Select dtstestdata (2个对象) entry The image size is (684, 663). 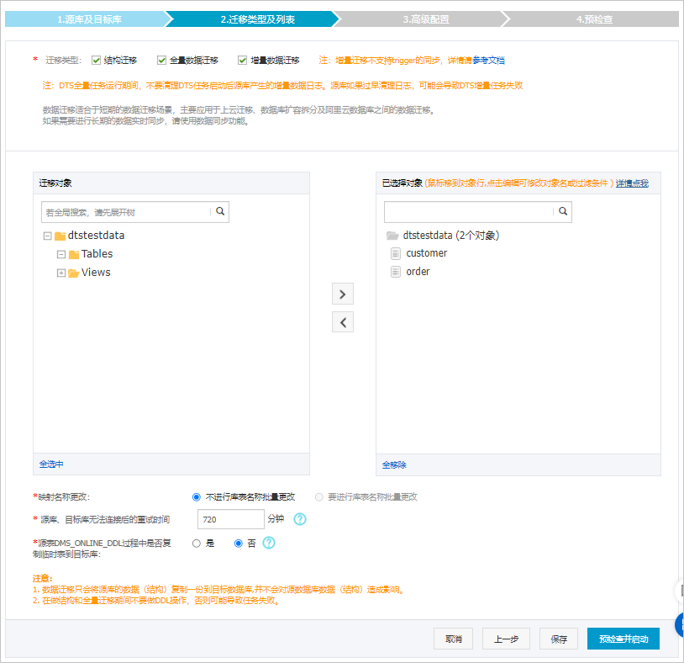(451, 236)
